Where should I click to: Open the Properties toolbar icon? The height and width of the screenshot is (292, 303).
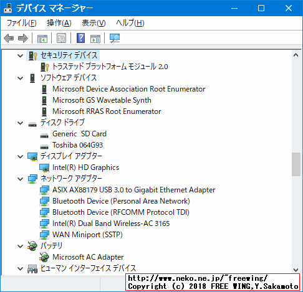point(62,38)
